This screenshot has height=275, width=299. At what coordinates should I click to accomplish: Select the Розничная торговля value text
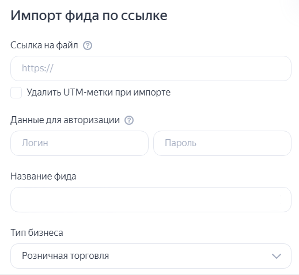point(65,256)
